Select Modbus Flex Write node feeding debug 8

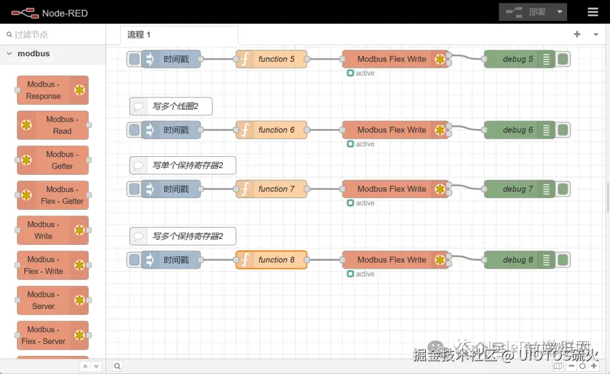395,260
